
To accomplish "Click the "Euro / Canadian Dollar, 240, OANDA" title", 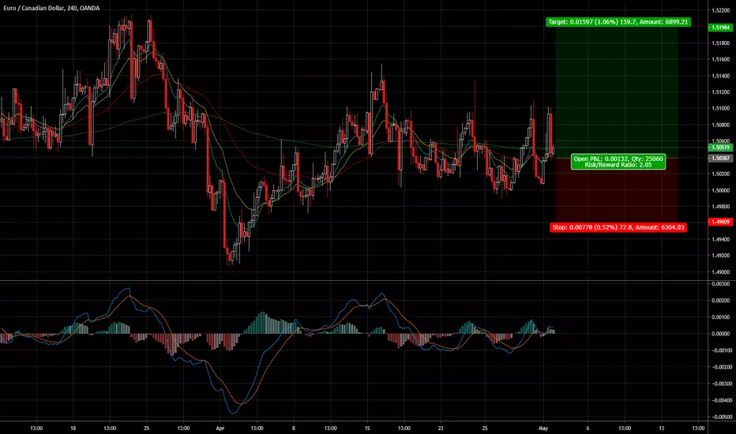I will (x=51, y=8).
